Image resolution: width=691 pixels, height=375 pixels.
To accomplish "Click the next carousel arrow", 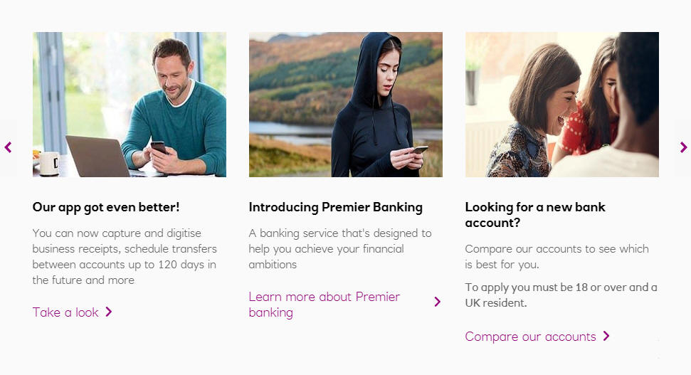I will tap(683, 147).
